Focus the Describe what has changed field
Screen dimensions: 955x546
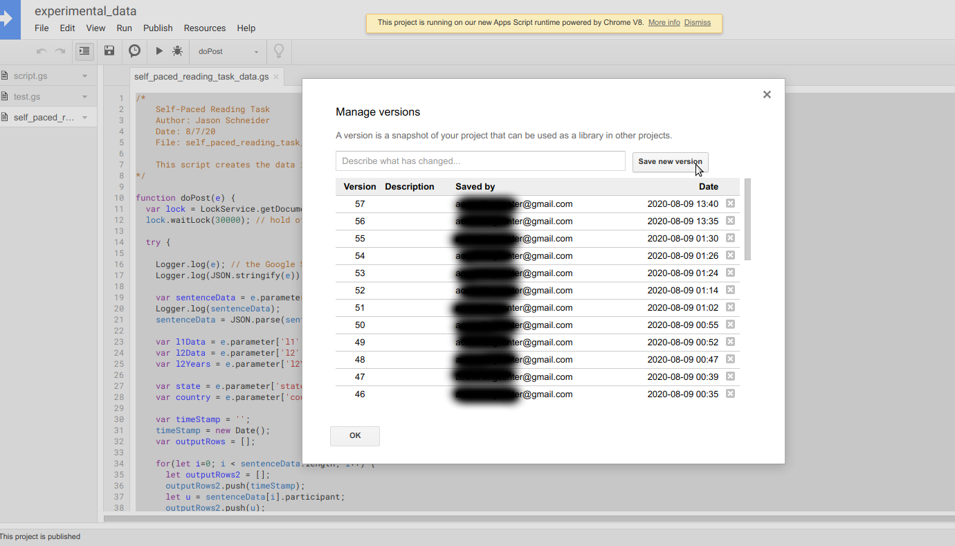tap(480, 161)
